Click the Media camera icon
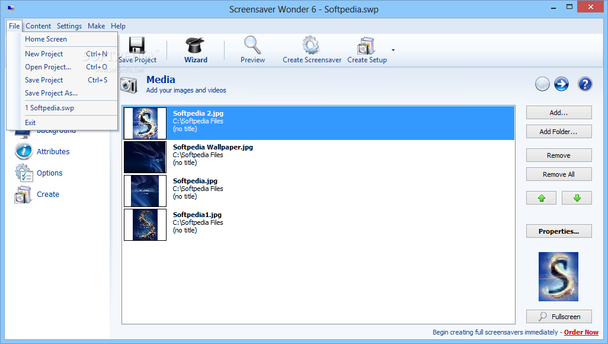Viewport: 608px width, 344px height. [x=129, y=85]
